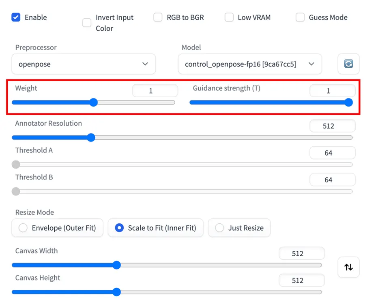Click the Annotator Resolution slider handle
The width and height of the screenshot is (365, 308).
pyautogui.click(x=91, y=137)
